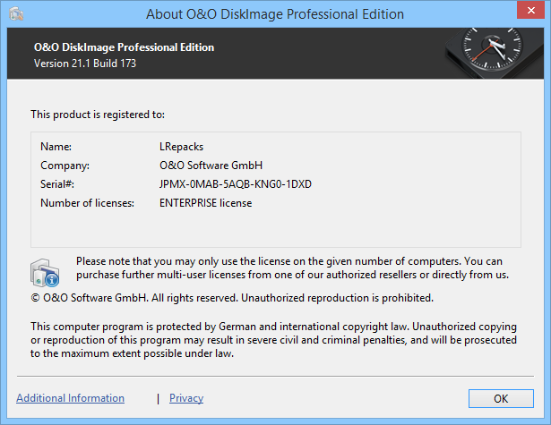Click the computer license info icon
551x425 pixels.
point(46,268)
